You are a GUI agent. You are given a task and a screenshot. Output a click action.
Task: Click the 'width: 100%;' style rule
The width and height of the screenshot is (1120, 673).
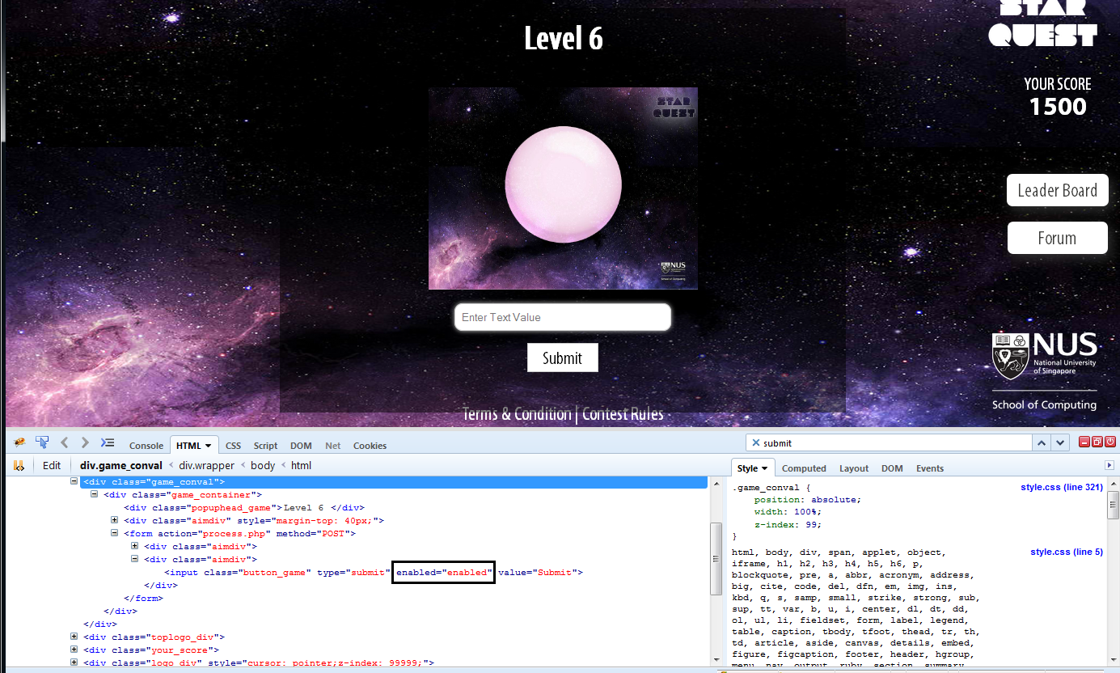pyautogui.click(x=788, y=512)
